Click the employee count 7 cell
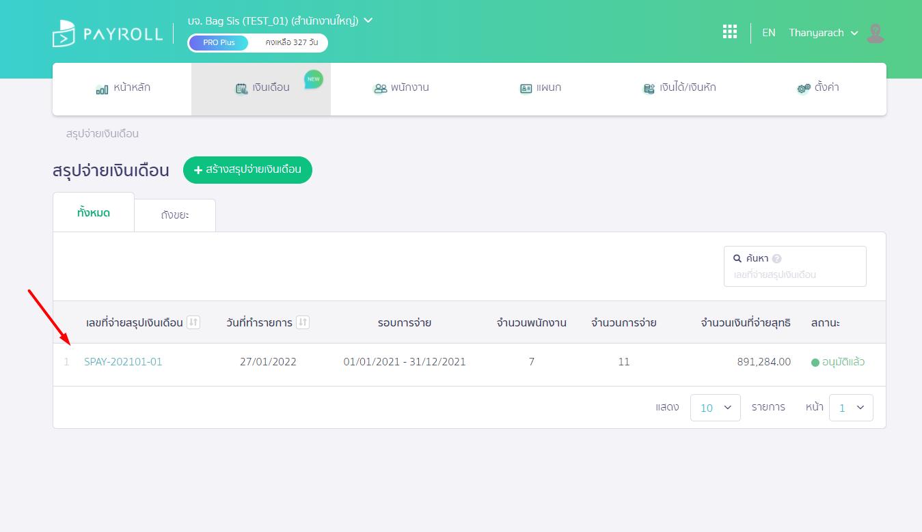This screenshot has height=532, width=922. pyautogui.click(x=532, y=362)
